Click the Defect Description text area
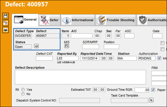Image resolution: width=167 pixels, height=107 pixels. pyautogui.click(x=80, y=77)
